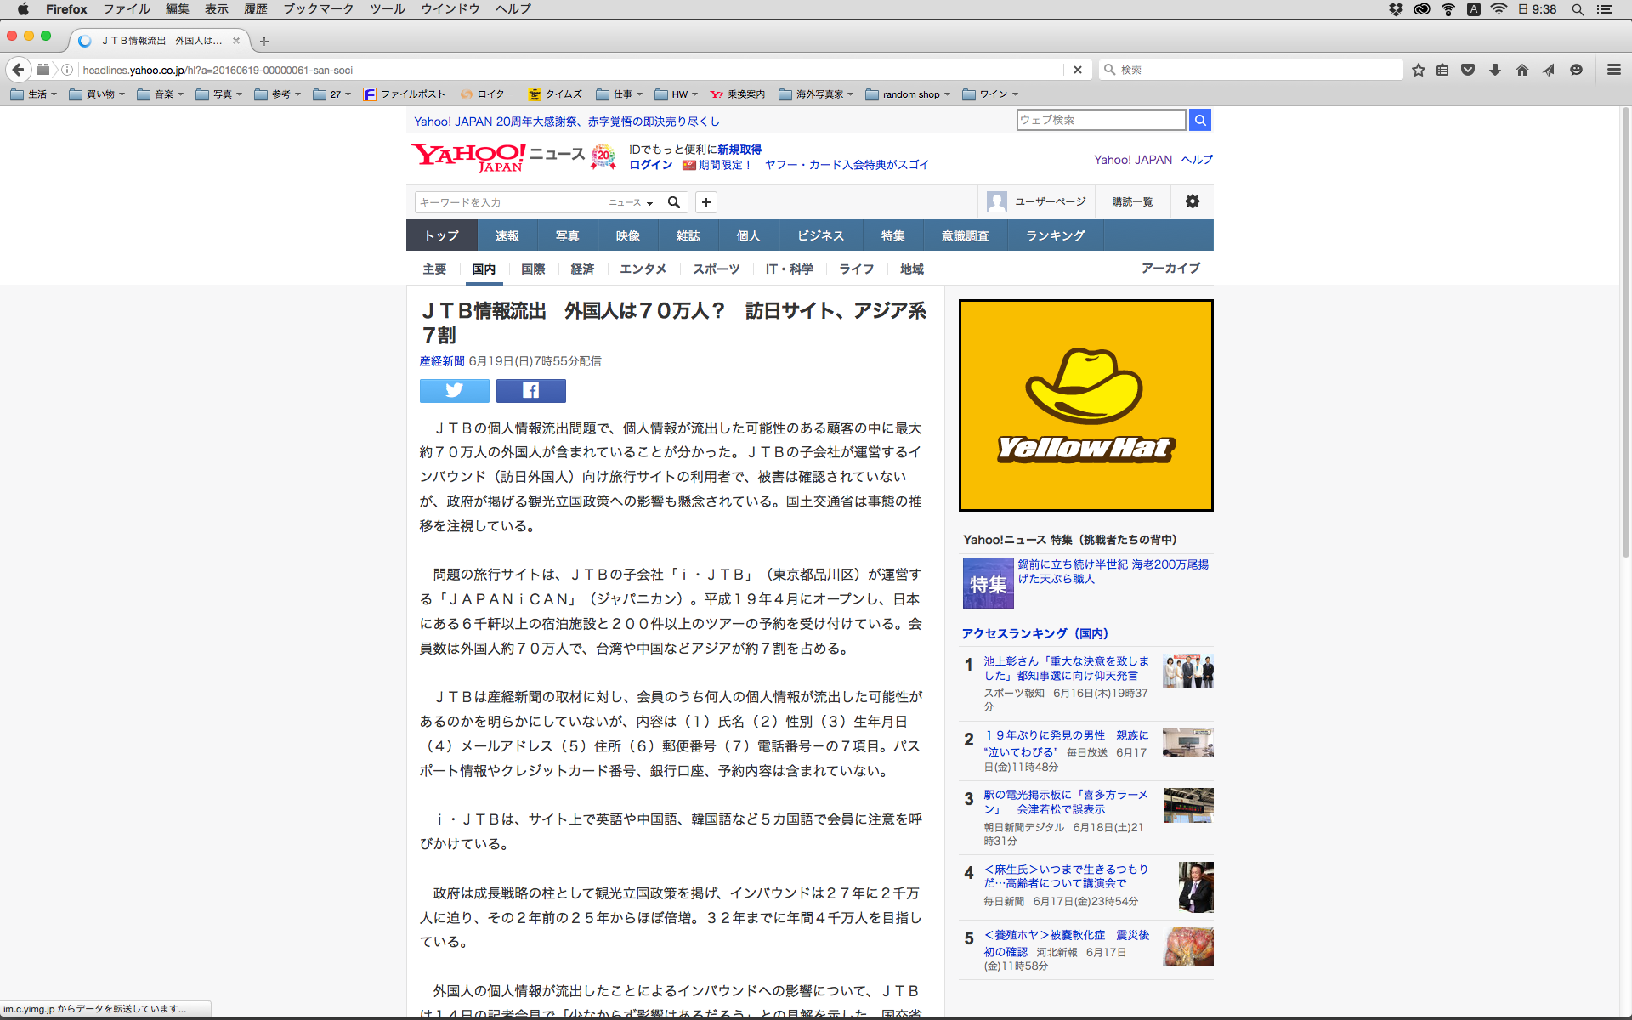Viewport: 1632px width, 1020px height.
Task: Click the キーワードを入力 search field
Action: tap(508, 202)
